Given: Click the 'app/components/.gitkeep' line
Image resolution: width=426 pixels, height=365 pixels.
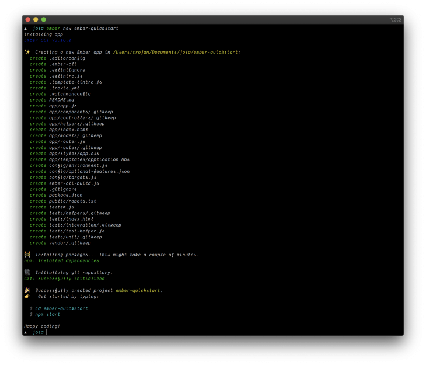Looking at the screenshot, I should pos(71,112).
